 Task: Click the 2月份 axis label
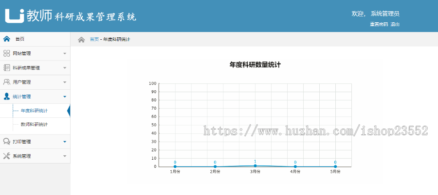tap(215, 172)
